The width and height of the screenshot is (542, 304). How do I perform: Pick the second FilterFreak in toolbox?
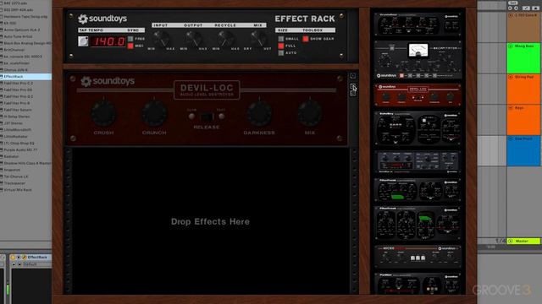coord(418,223)
